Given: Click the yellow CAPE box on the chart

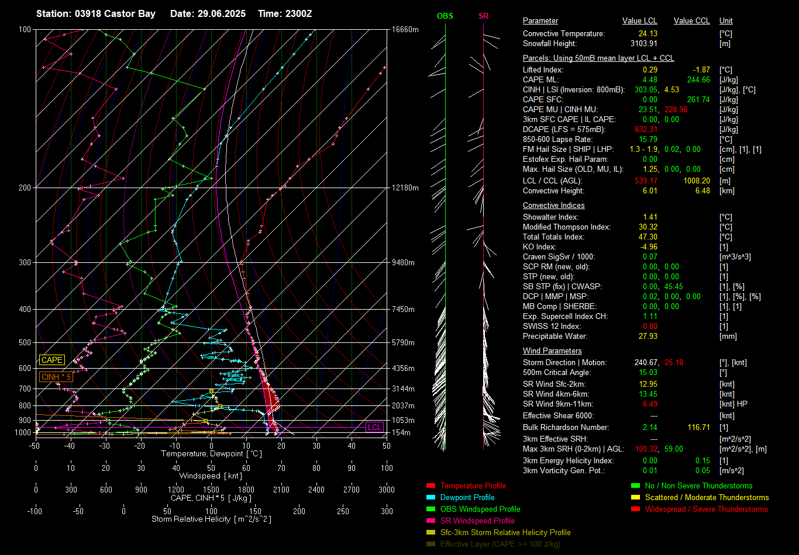Looking at the screenshot, I should 51,360.
